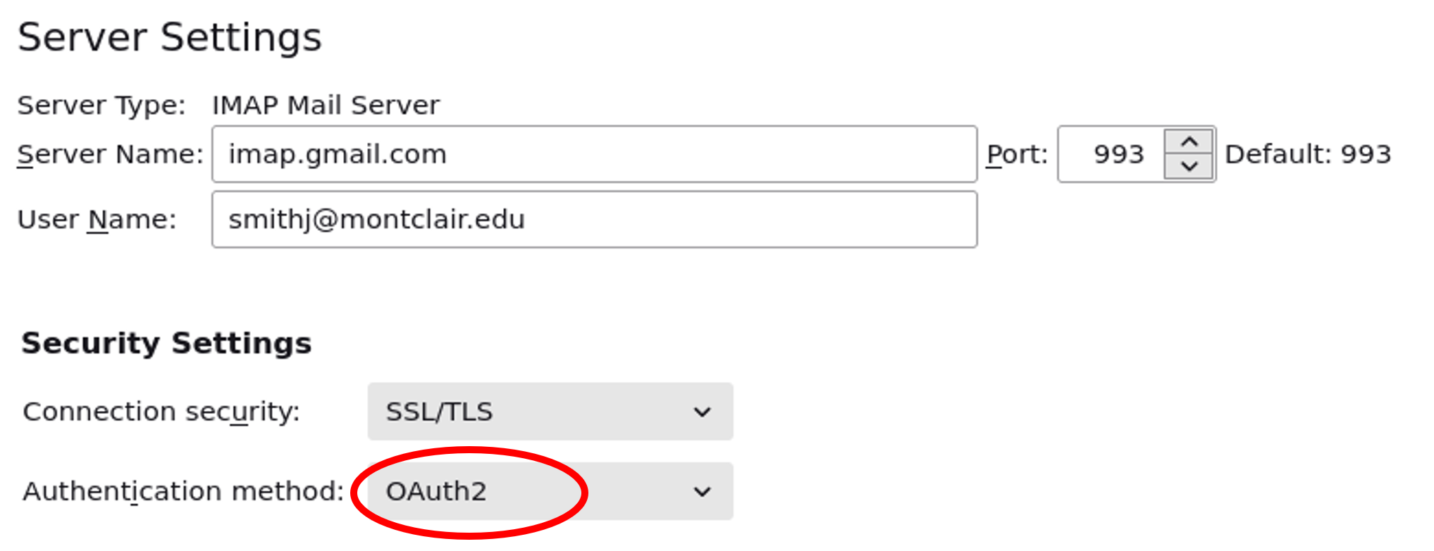
Task: Open the SSL/TLS connection security dropdown
Action: 550,412
